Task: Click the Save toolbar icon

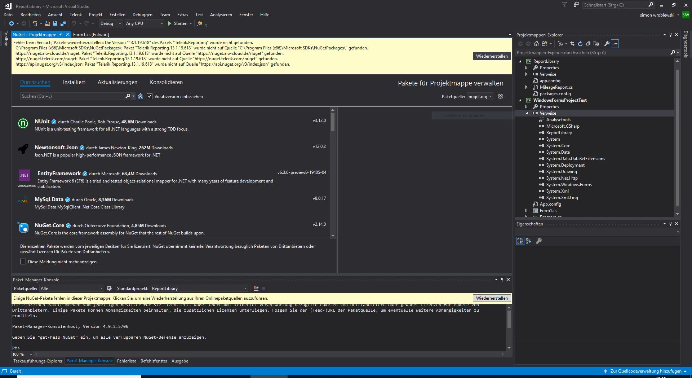Action: point(55,23)
